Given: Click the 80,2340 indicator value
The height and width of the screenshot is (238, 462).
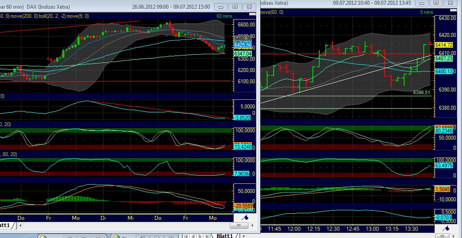Looking at the screenshot, I should tap(443, 131).
